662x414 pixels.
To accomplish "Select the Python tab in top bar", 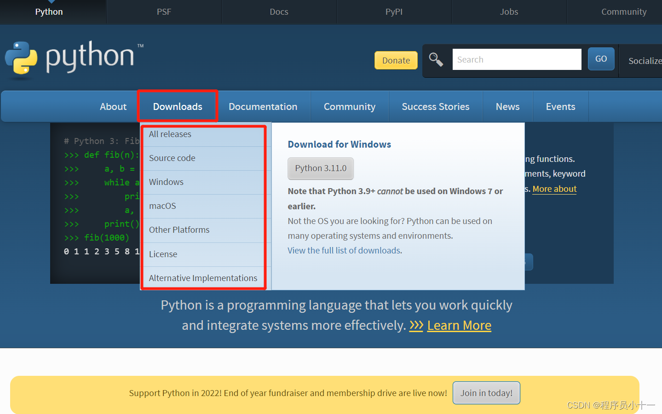I will click(49, 12).
